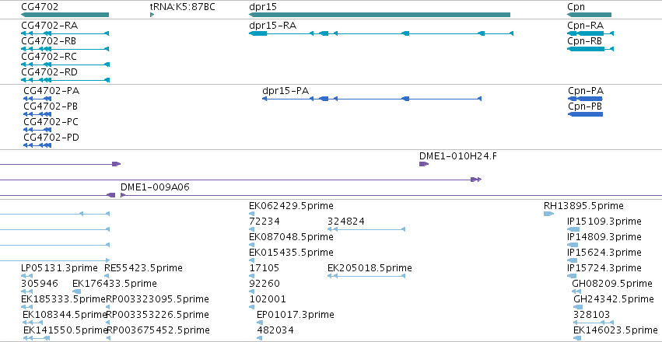Click the EK108344.5prime EST label
This screenshot has height=342, width=662.
pyautogui.click(x=65, y=315)
